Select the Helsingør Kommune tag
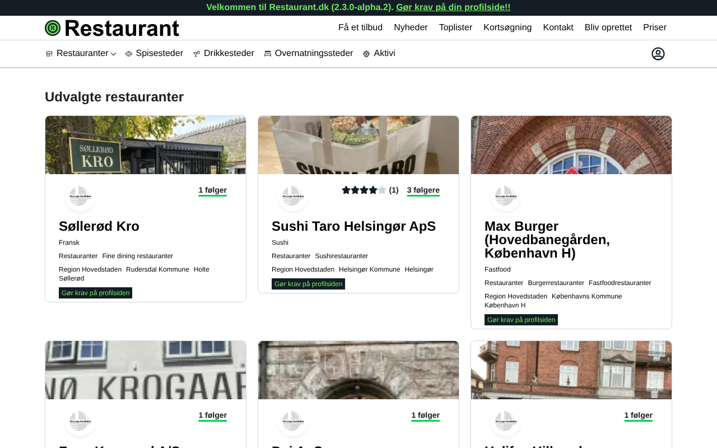 coord(369,269)
